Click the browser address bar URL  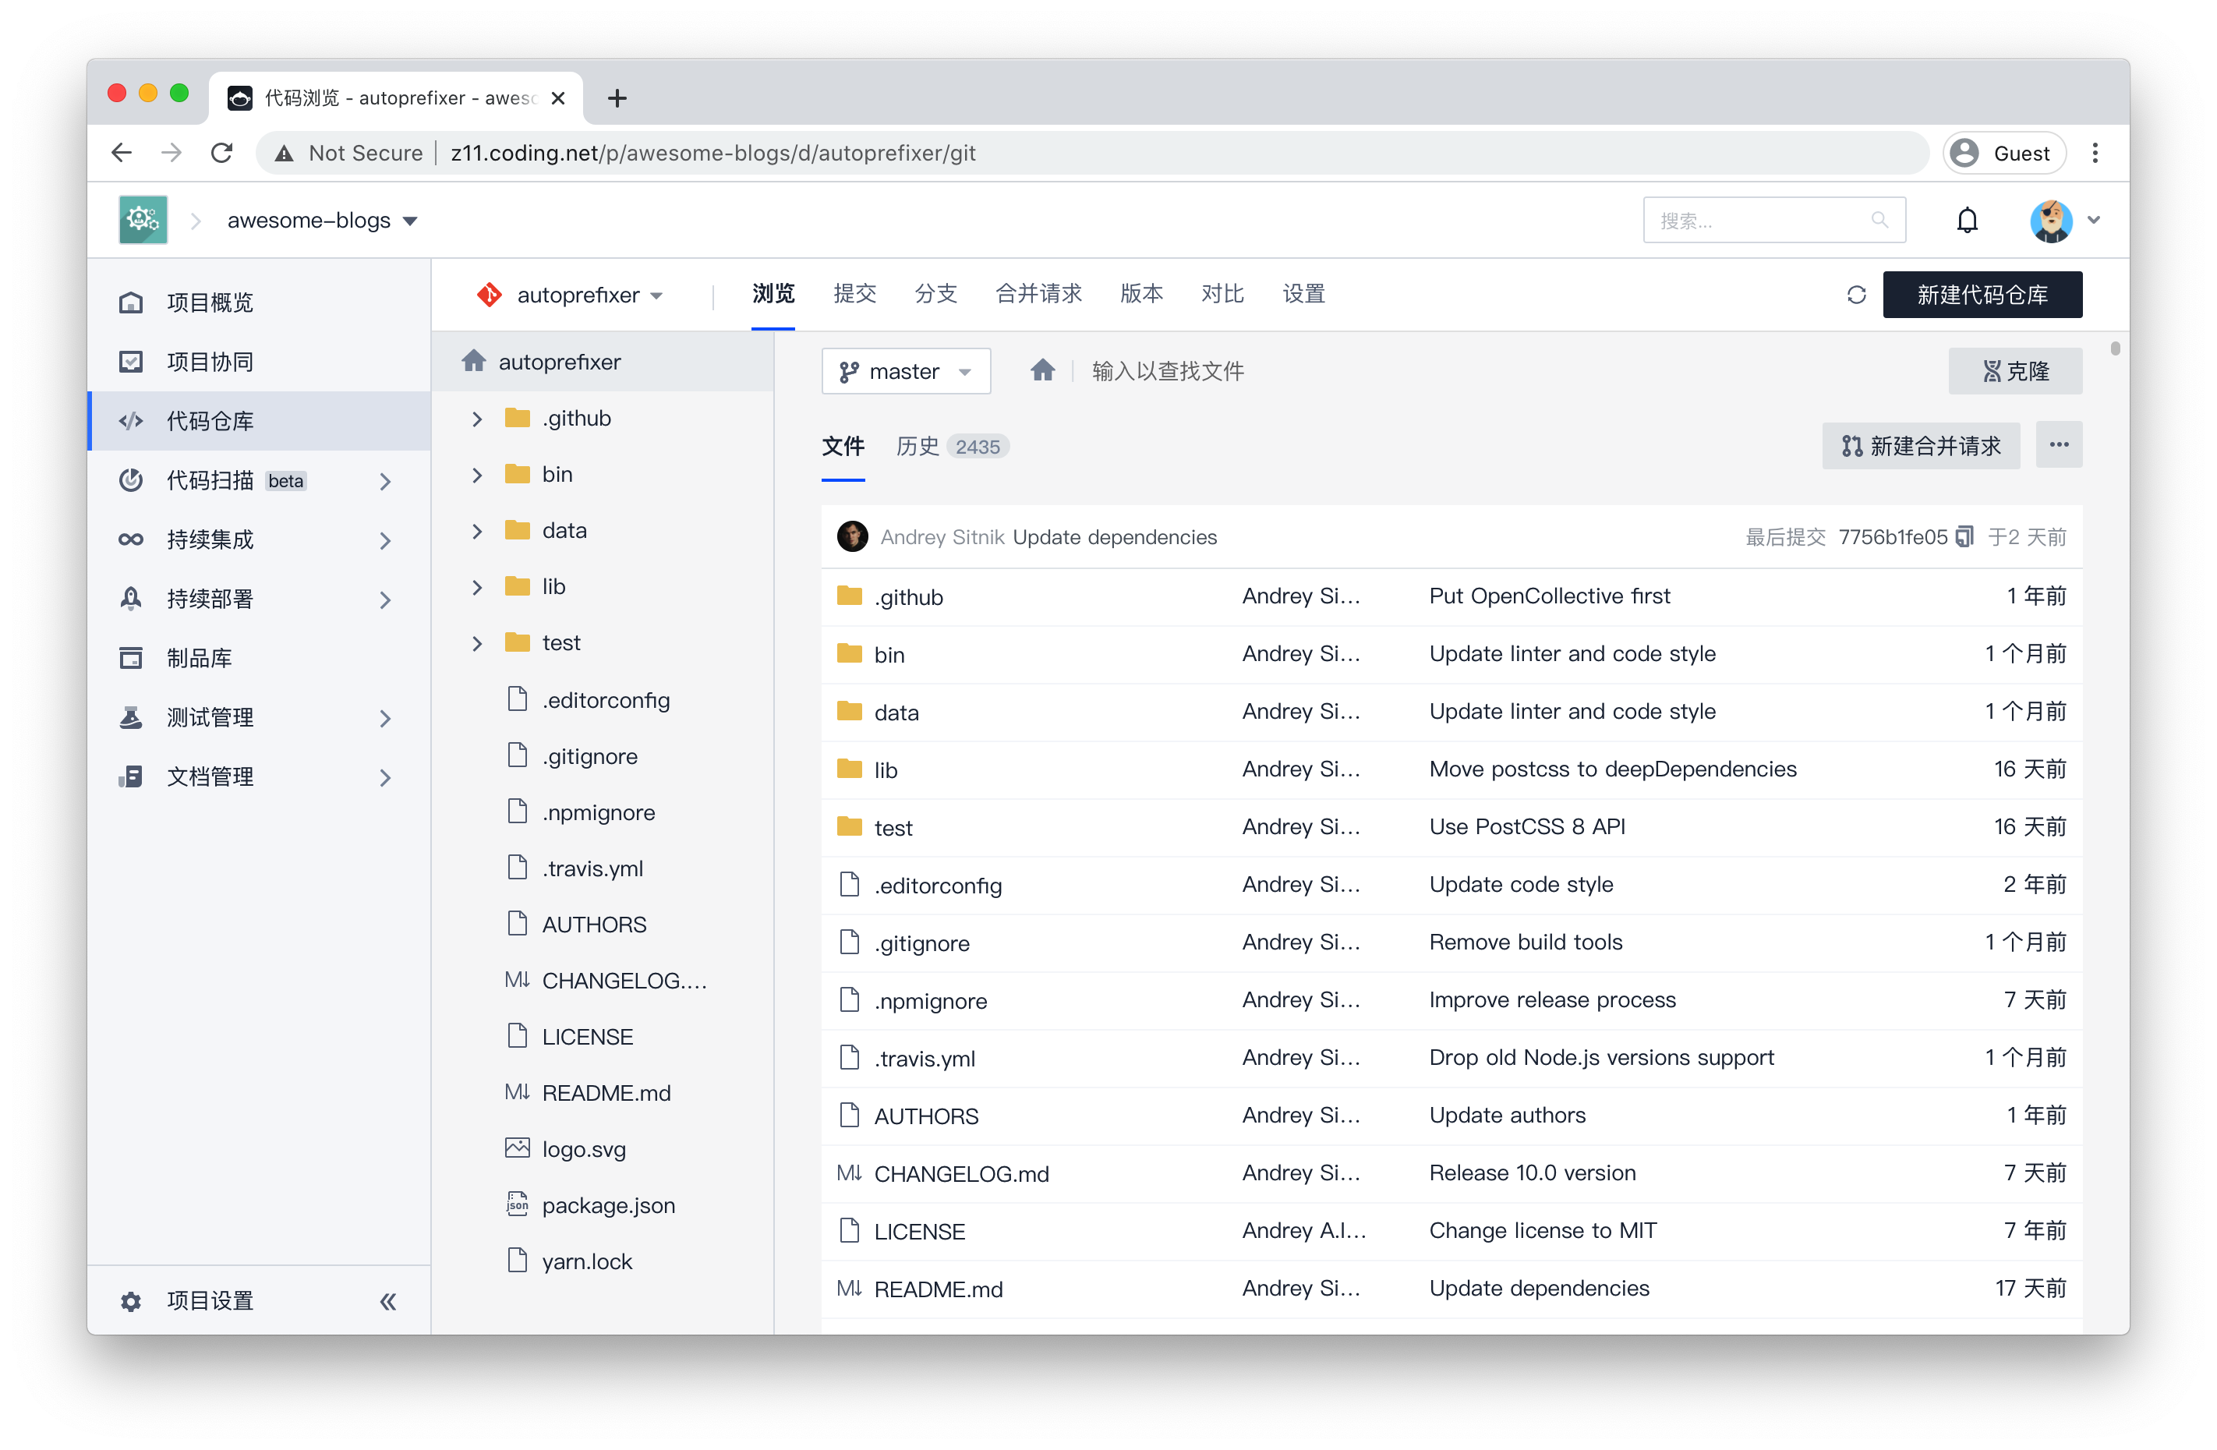(x=712, y=153)
